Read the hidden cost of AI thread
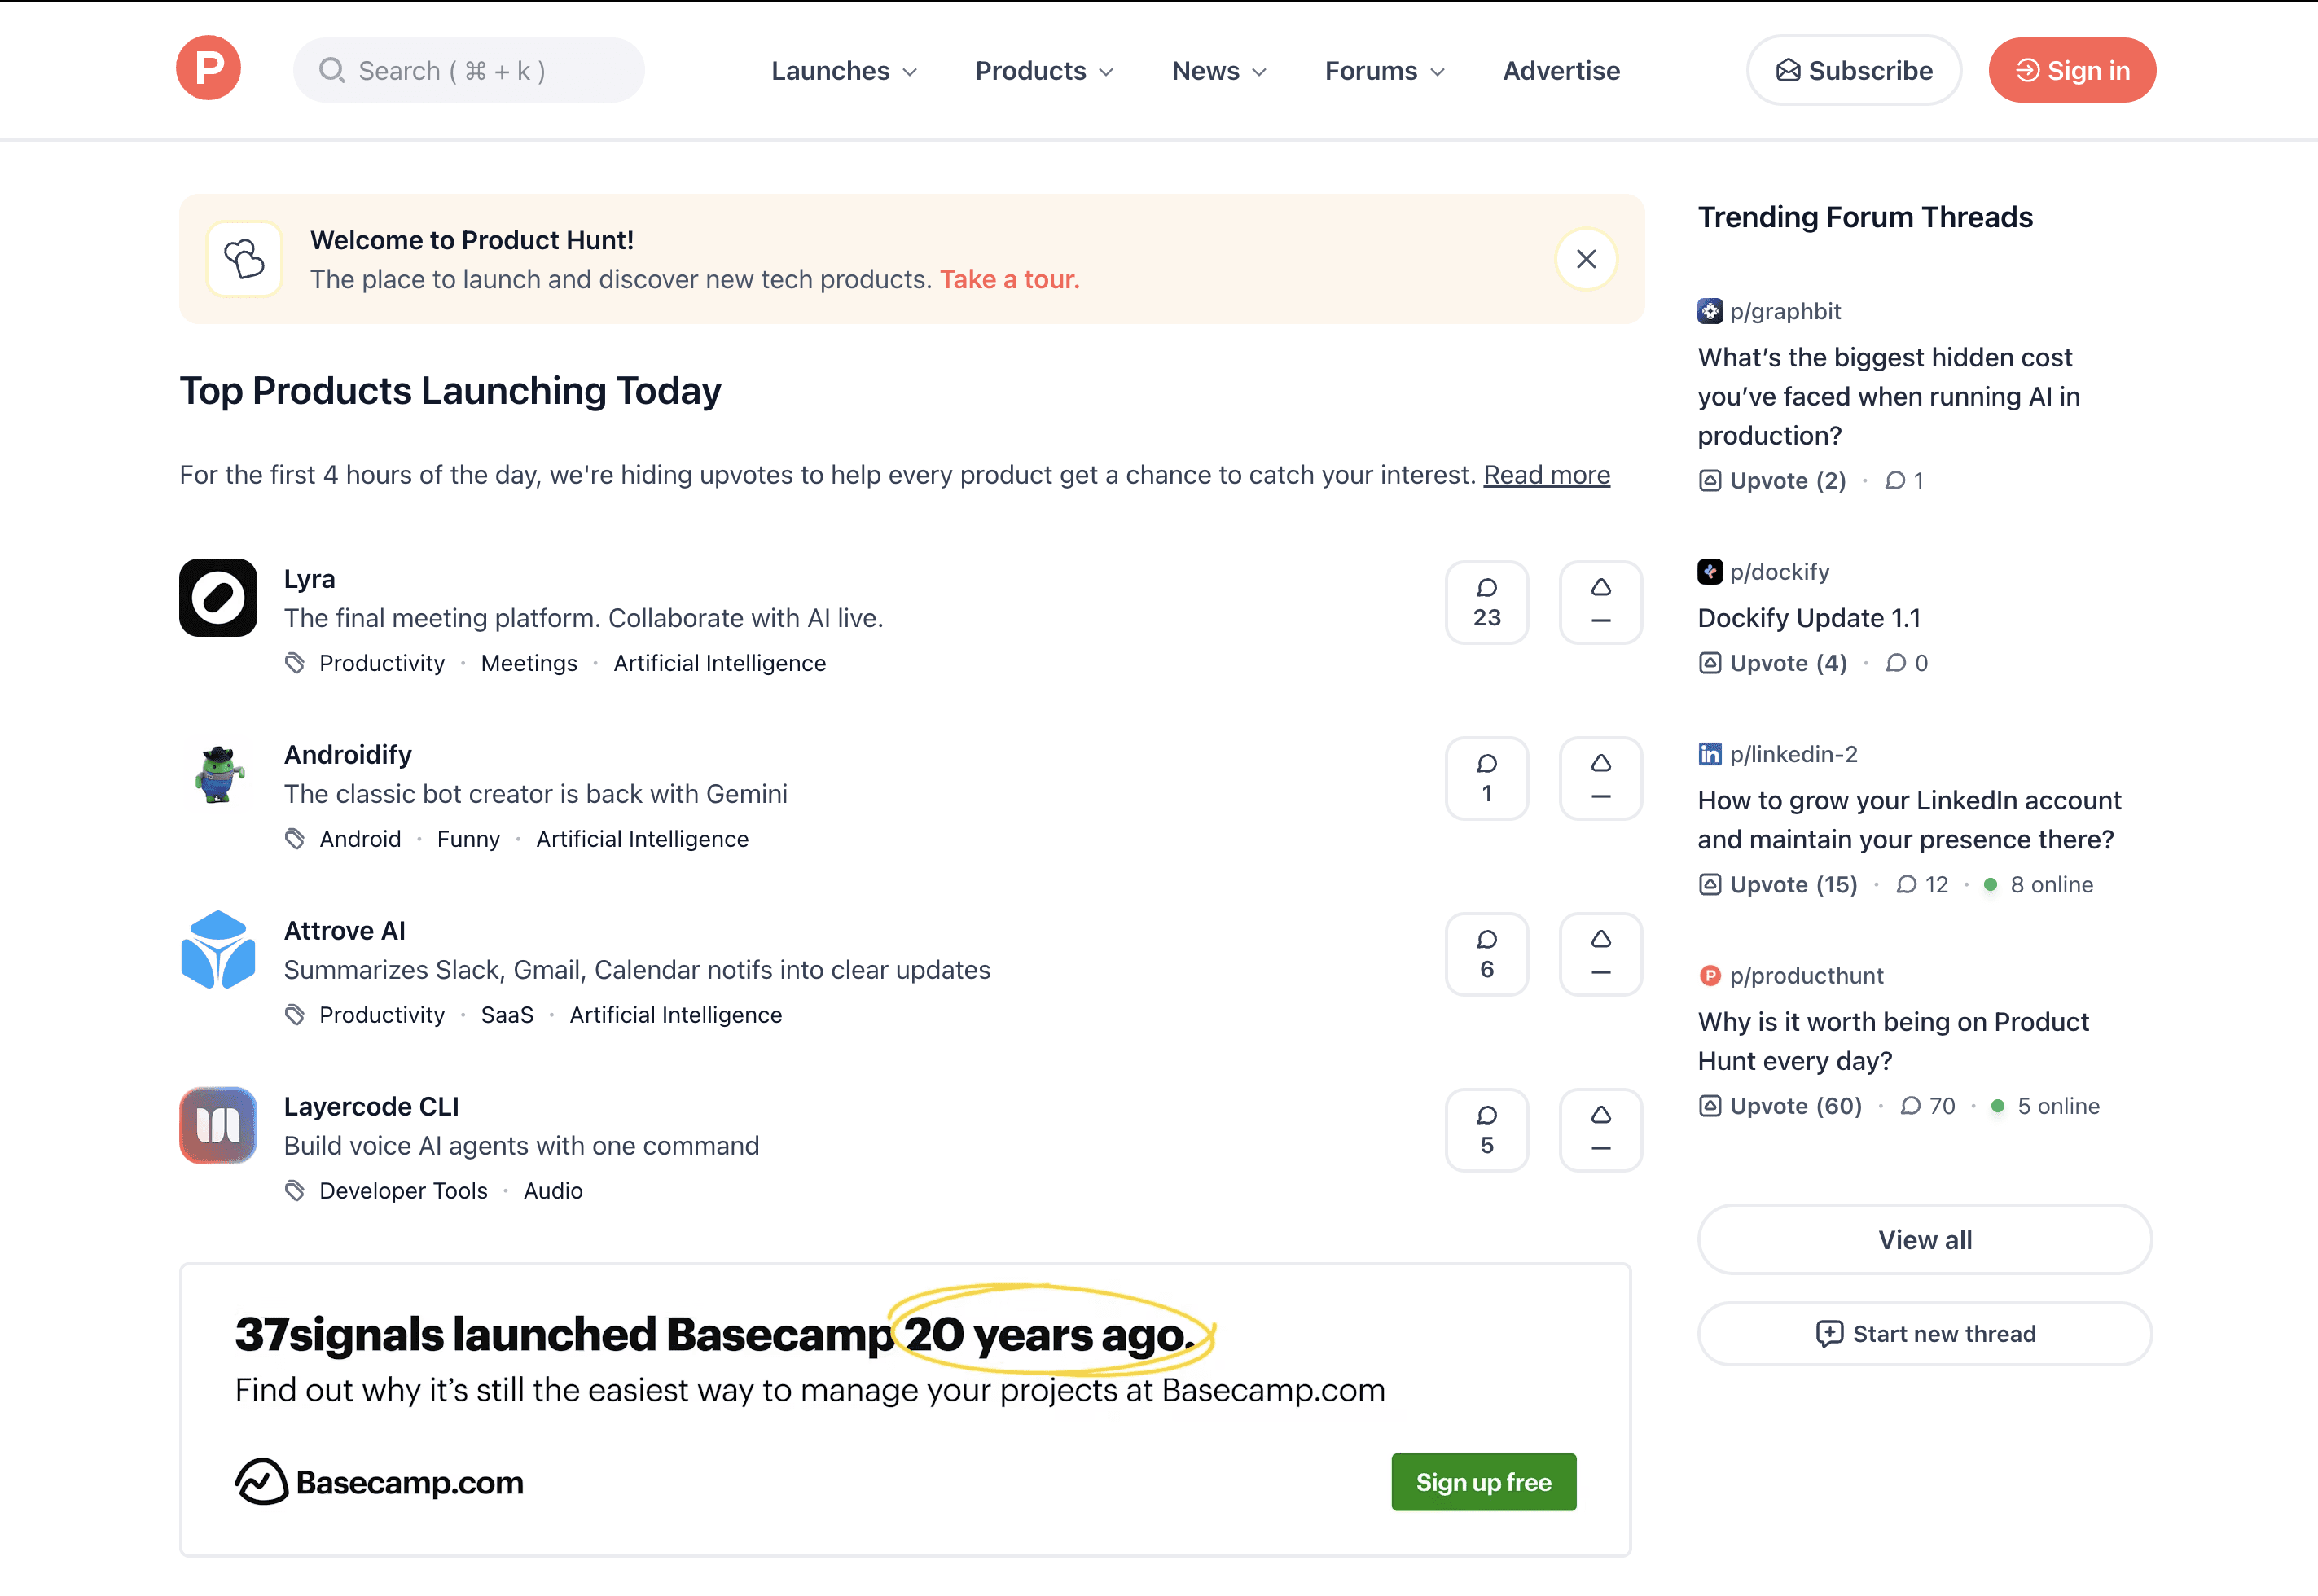The width and height of the screenshot is (2318, 1596). (x=1888, y=397)
